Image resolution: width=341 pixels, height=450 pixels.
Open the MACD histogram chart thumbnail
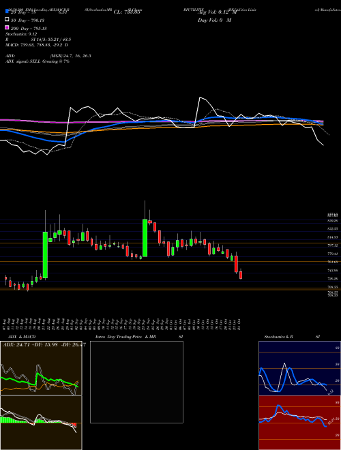click(41, 423)
